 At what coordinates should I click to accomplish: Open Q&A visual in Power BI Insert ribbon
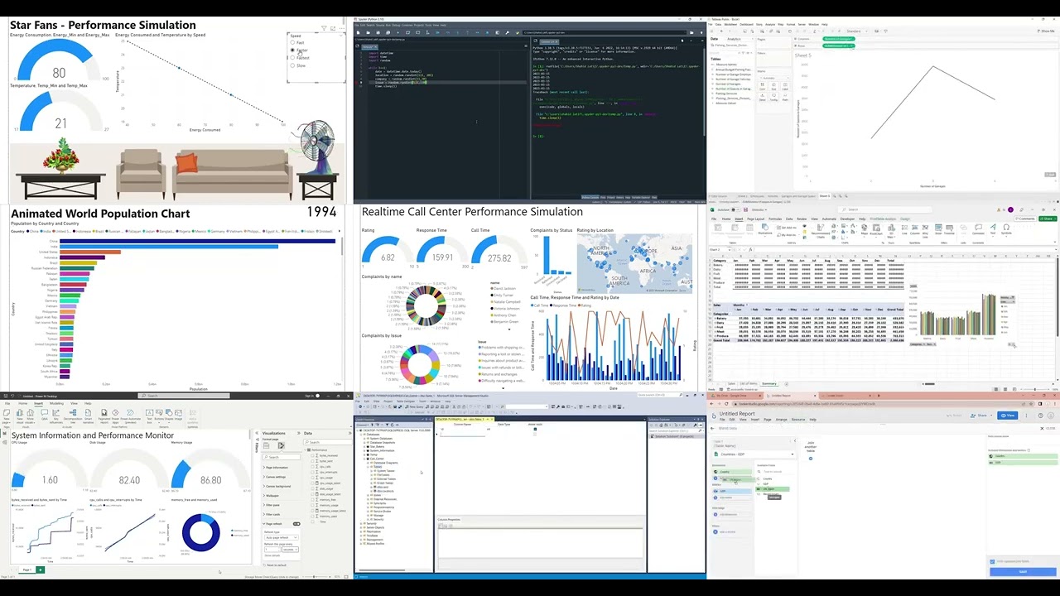[x=44, y=414]
